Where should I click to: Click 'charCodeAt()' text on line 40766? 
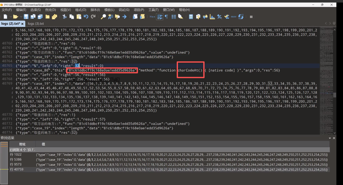pyautogui.click(x=190, y=70)
